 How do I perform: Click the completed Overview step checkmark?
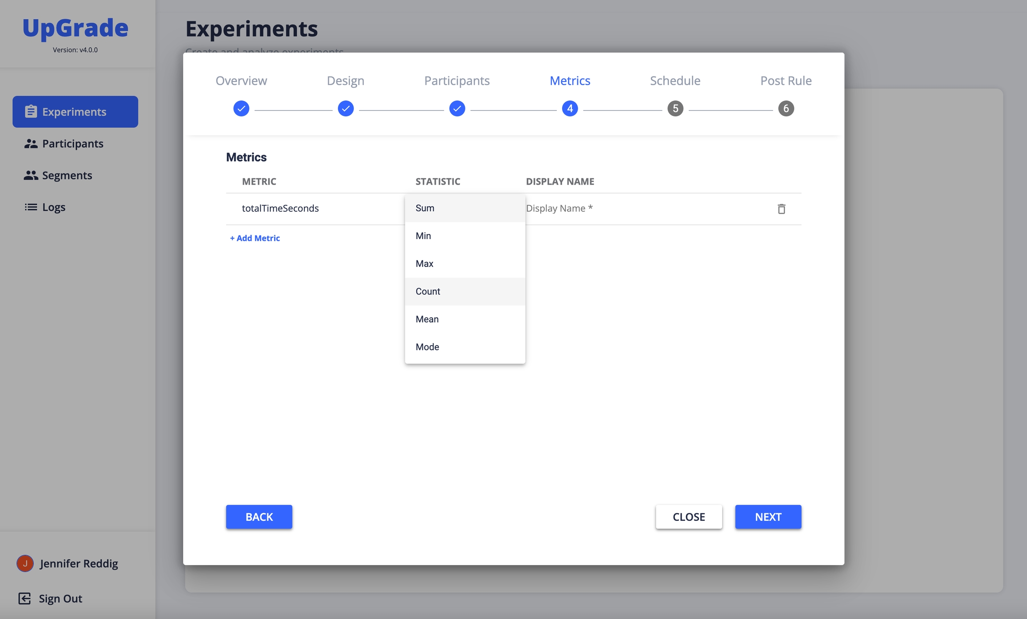pyautogui.click(x=241, y=108)
